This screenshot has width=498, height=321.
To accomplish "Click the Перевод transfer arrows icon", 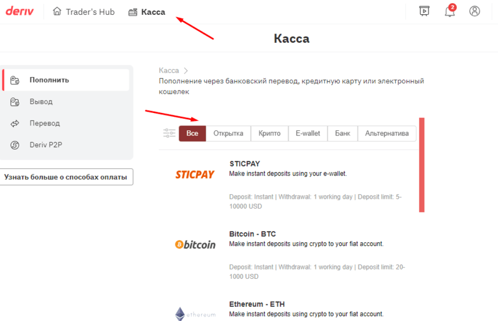I will tap(14, 124).
